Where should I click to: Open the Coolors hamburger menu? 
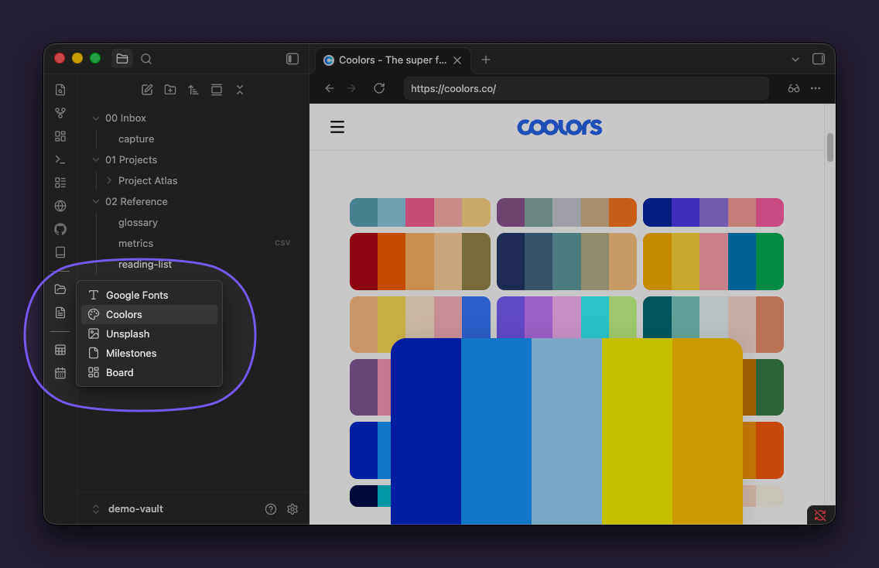pyautogui.click(x=337, y=127)
